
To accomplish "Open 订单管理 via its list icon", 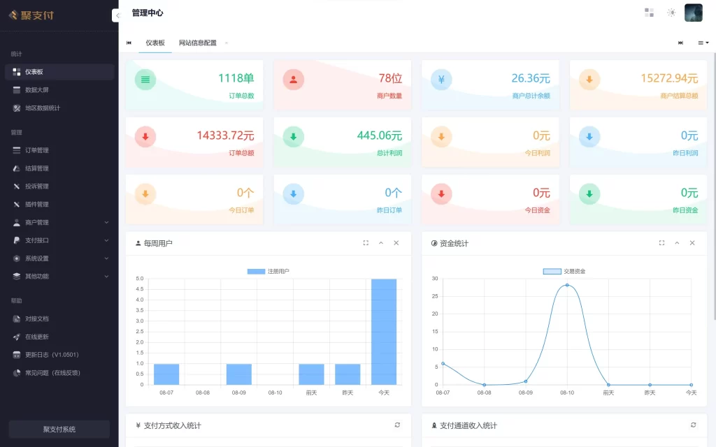I will (x=16, y=149).
